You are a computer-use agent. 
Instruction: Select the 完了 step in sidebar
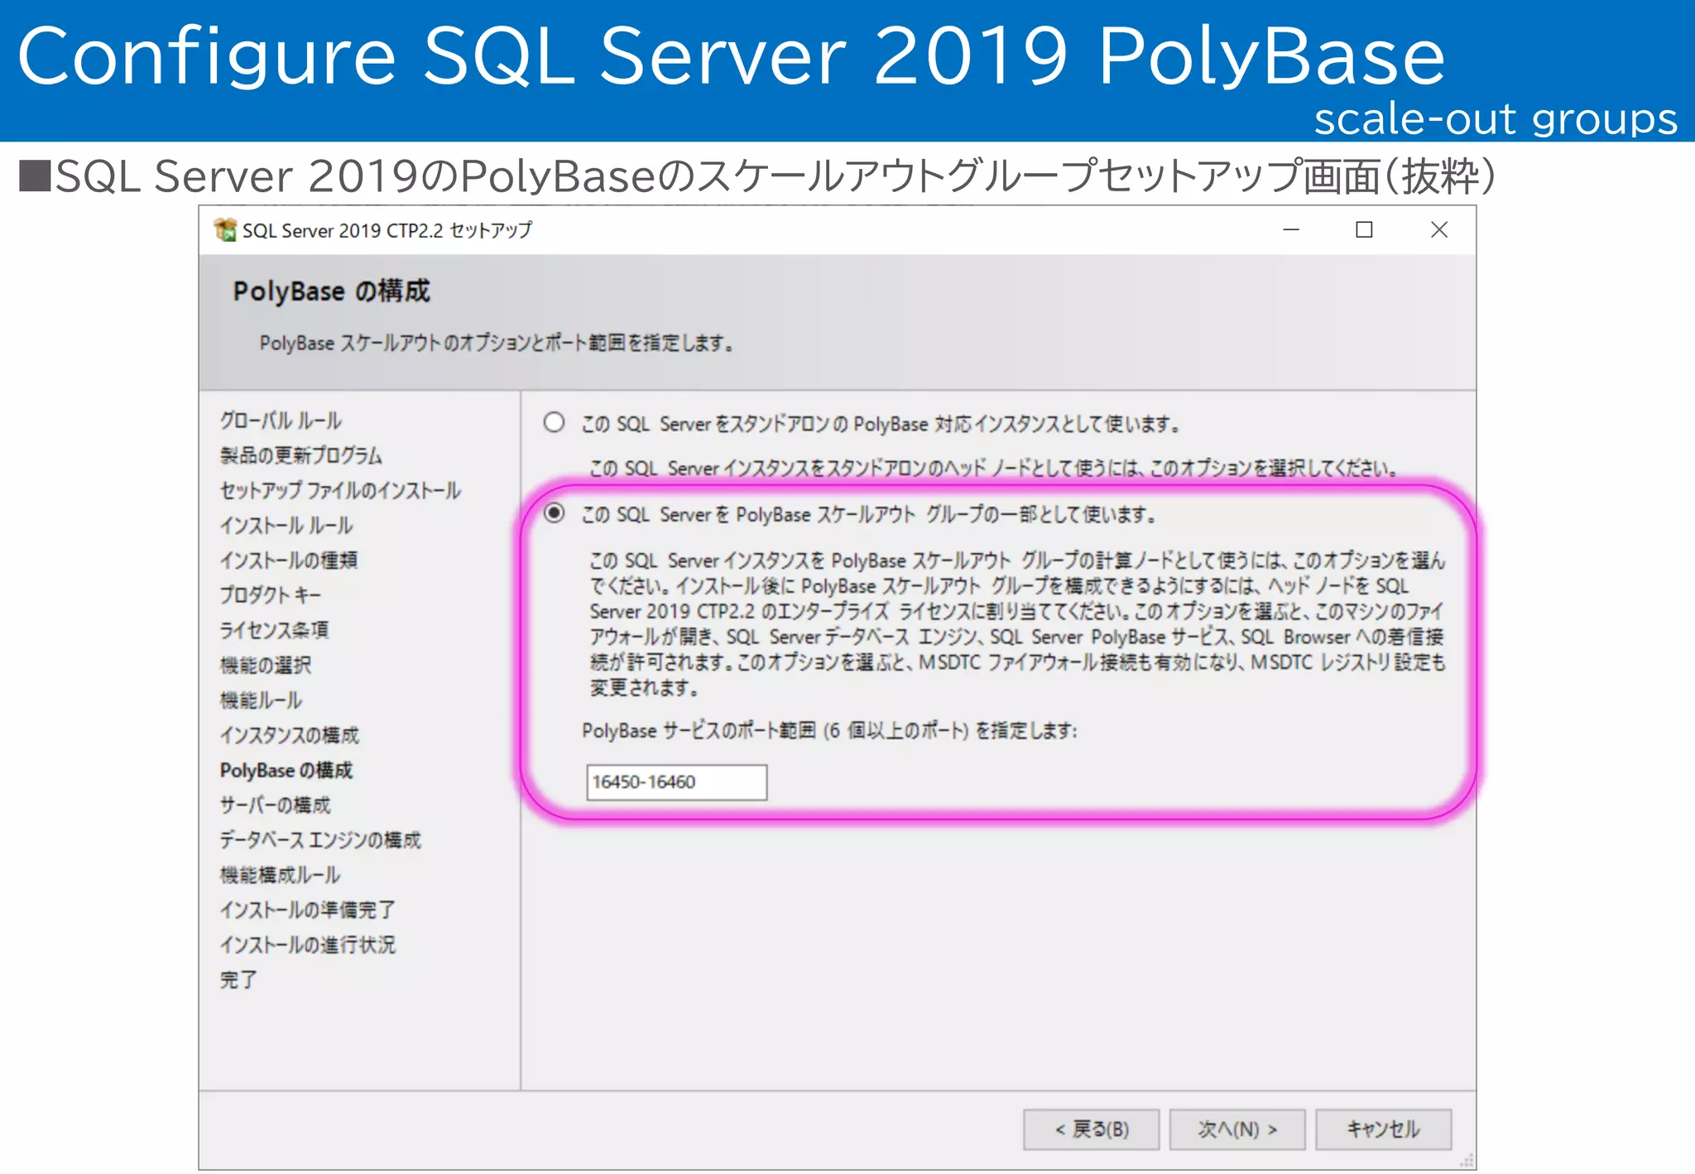(238, 979)
